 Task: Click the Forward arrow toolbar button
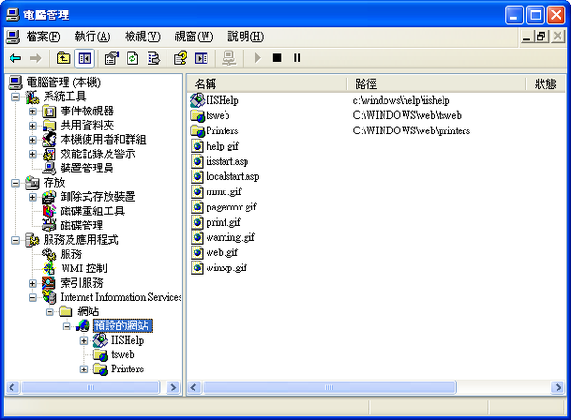point(35,58)
